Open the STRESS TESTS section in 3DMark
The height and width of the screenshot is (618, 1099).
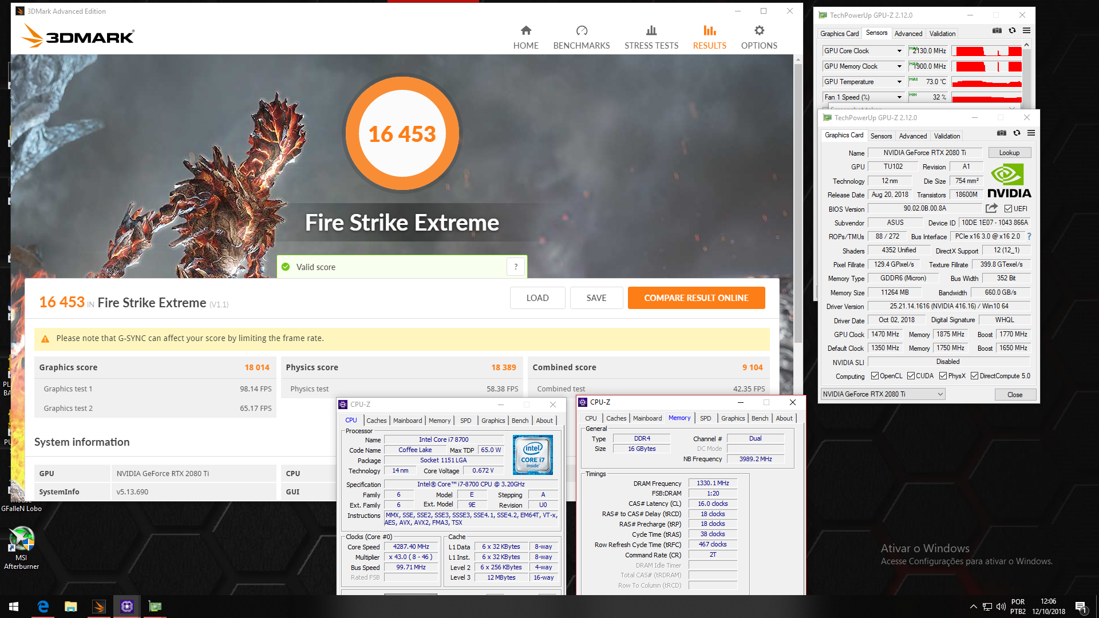tap(651, 38)
